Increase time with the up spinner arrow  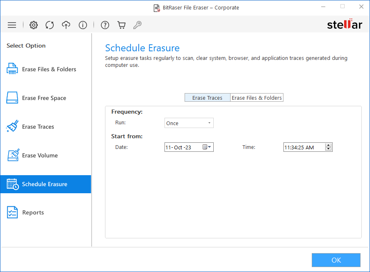tap(329, 145)
